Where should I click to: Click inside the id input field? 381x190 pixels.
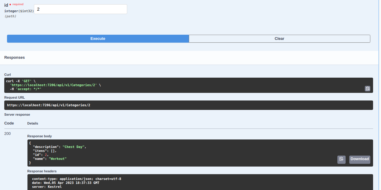80,9
